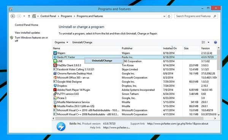Sort by Installed On column header
This screenshot has width=228, height=140.
[170, 48]
